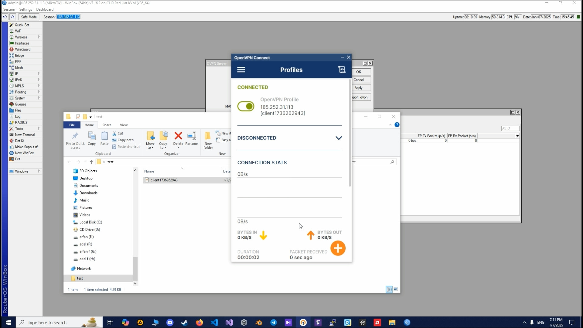Click the orange add profile plus button
Screen dimensions: 583x328
[x=338, y=248]
